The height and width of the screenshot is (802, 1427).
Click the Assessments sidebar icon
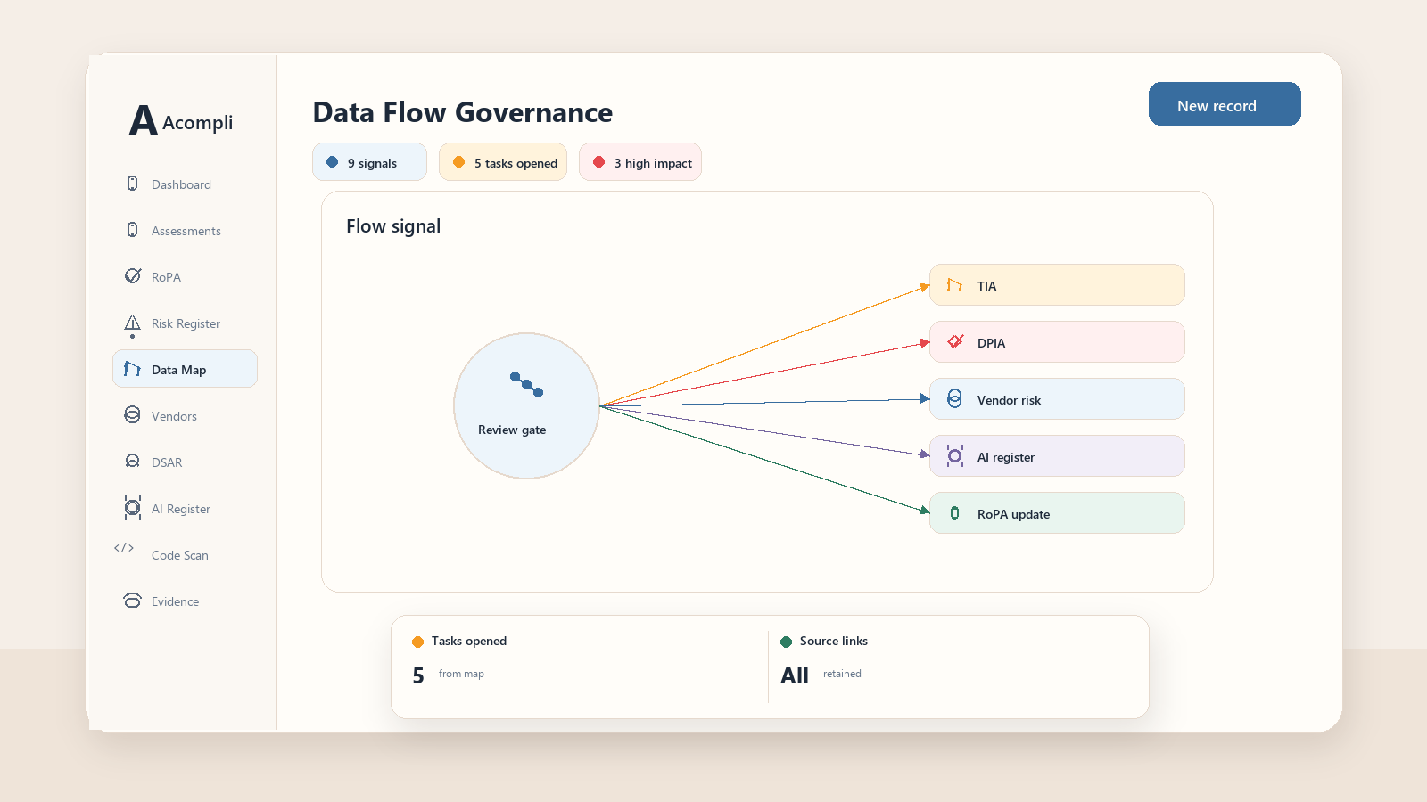click(x=132, y=230)
